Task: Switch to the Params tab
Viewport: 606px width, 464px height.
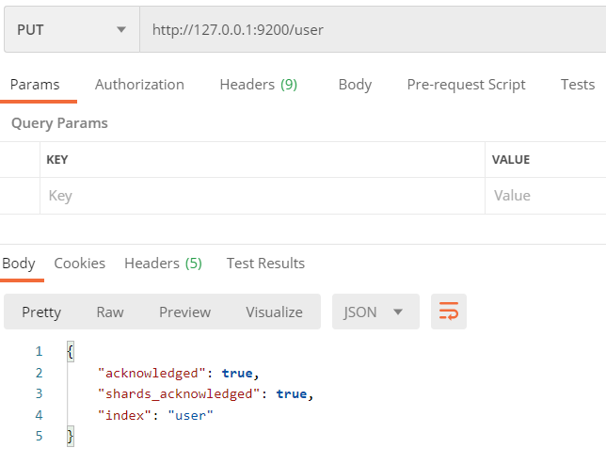Action: [35, 84]
